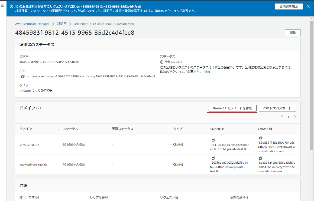Click the pending validation icon for www.private-test.tk
Screen dimensions: 314x201
pos(64,164)
